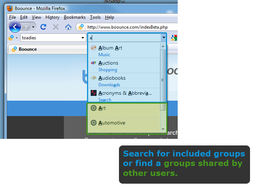Click the Boounce toolbar logo icon
257x191 pixels.
[x=11, y=38]
